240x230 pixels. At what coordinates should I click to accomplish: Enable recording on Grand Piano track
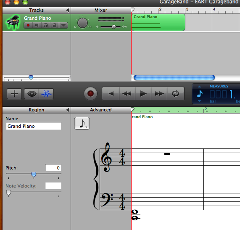[28, 25]
